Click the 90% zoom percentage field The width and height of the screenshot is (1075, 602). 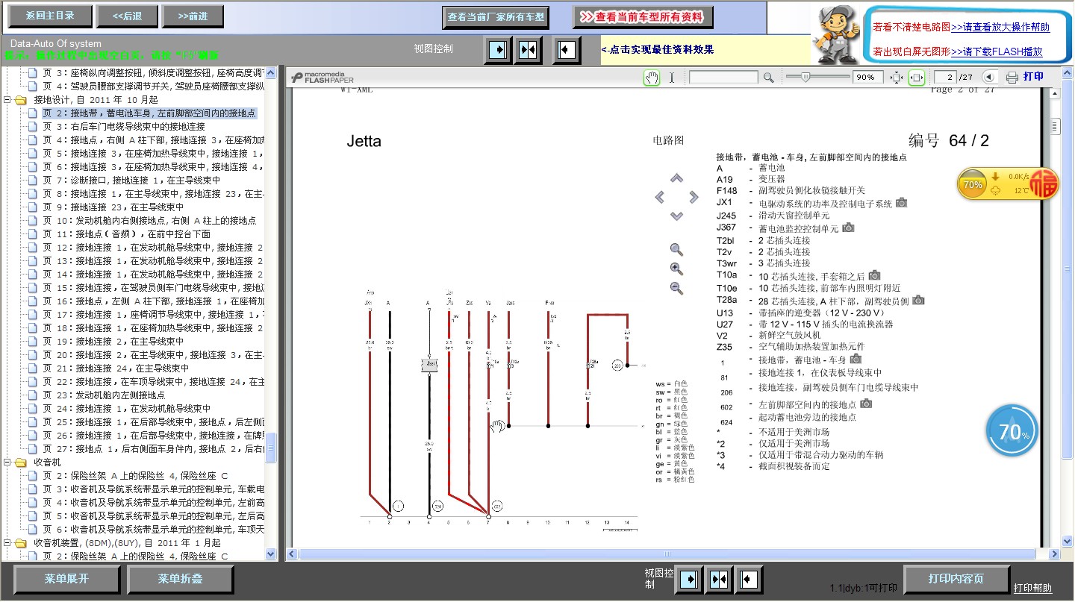point(868,77)
